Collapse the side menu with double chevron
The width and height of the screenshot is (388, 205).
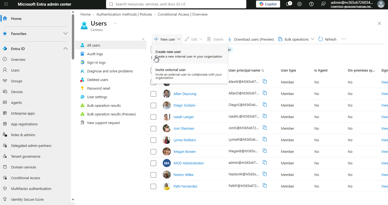tap(143, 39)
